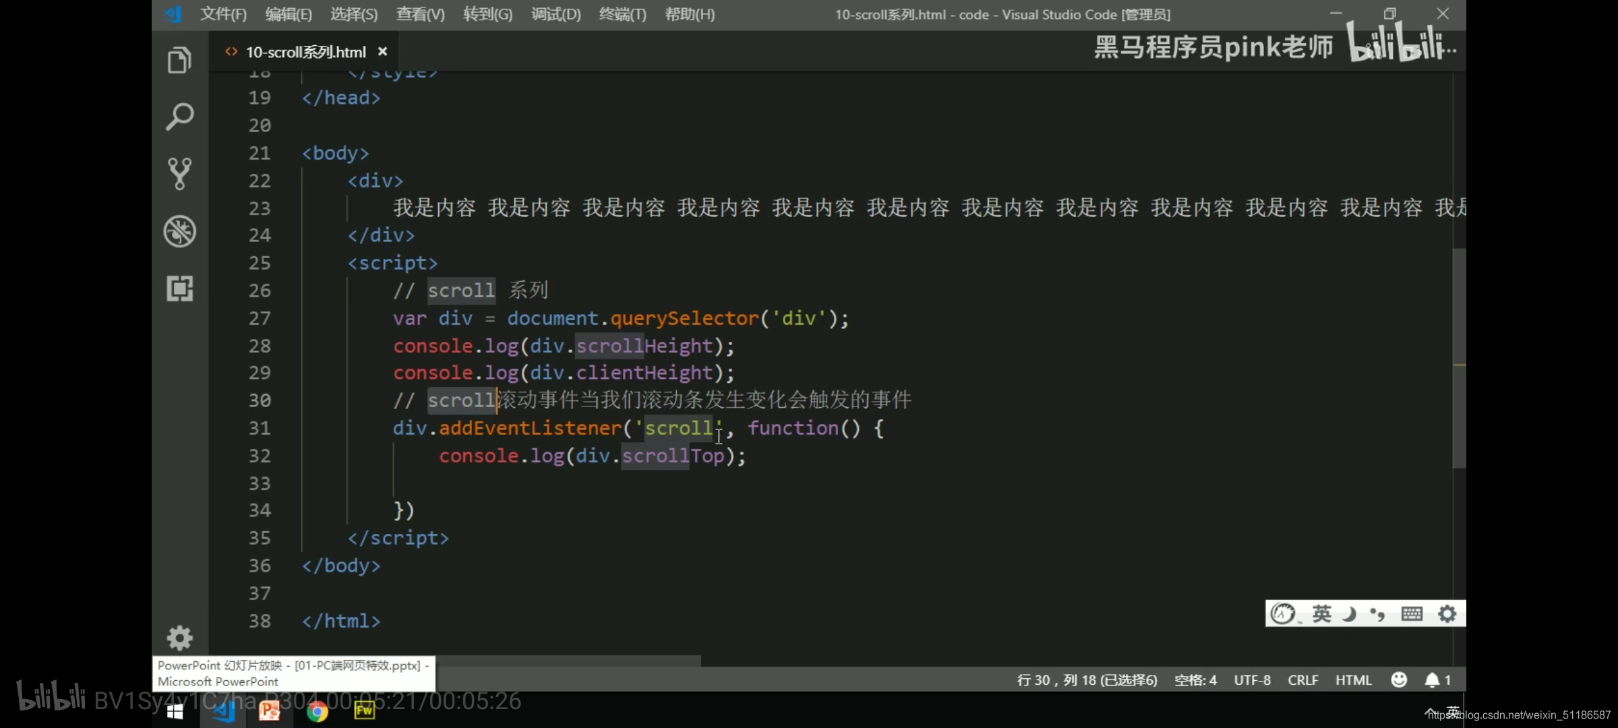Open the Search panel icon

(x=179, y=117)
